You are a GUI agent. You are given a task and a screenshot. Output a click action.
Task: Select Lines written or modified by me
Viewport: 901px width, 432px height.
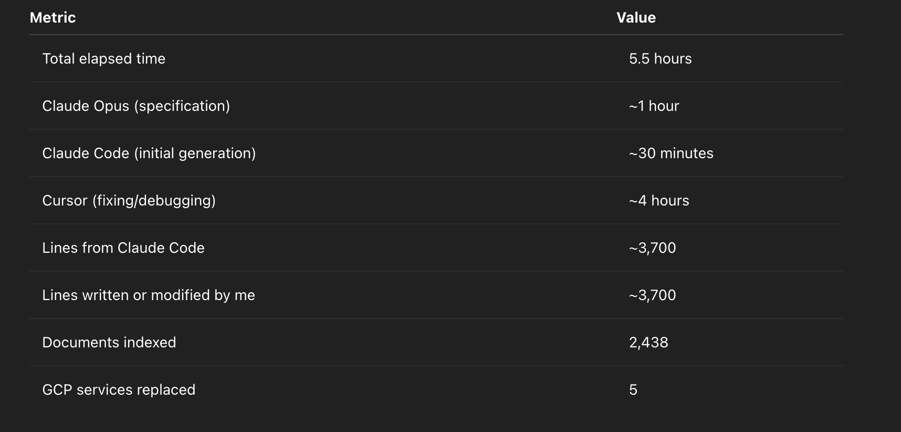[x=149, y=295]
